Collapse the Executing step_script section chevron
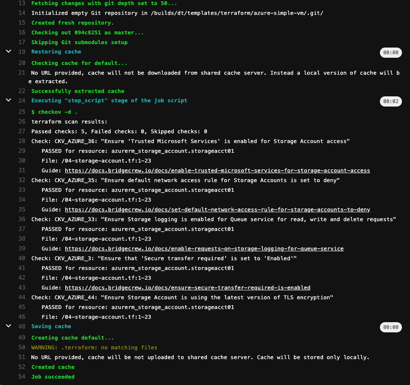 point(8,100)
